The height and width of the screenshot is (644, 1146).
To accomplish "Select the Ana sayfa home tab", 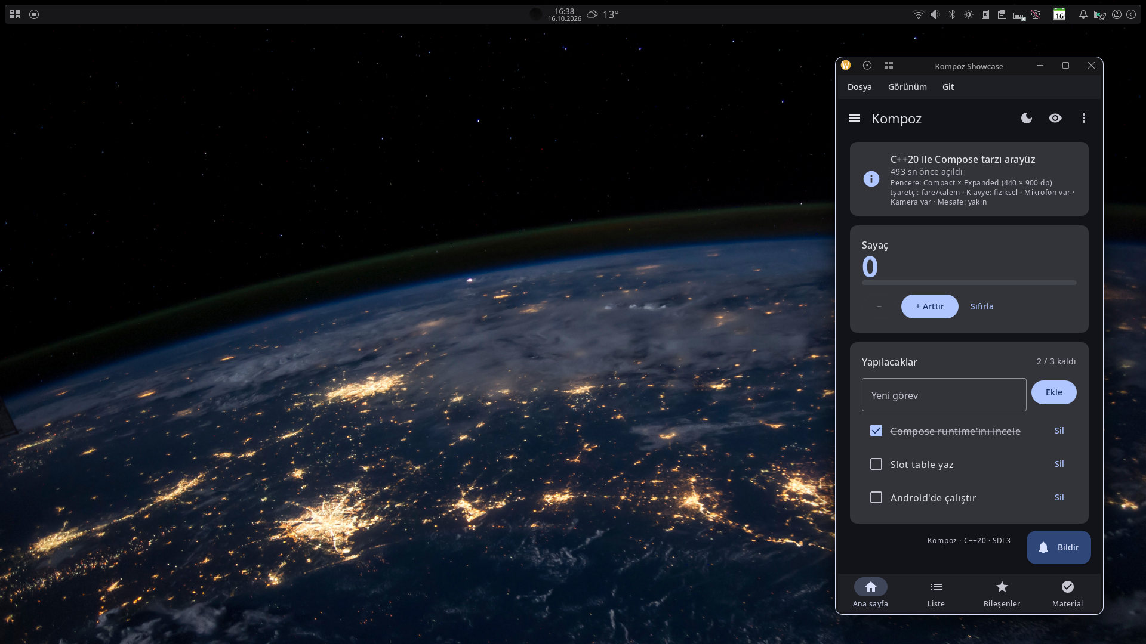I will click(871, 593).
